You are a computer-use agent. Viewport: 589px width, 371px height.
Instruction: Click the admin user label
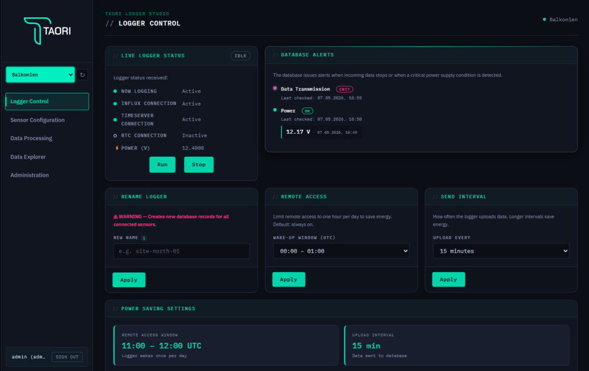[x=28, y=357]
